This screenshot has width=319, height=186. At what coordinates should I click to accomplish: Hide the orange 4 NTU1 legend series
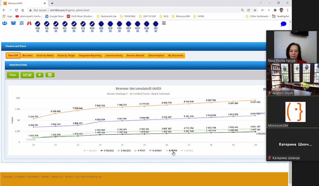click(x=139, y=151)
